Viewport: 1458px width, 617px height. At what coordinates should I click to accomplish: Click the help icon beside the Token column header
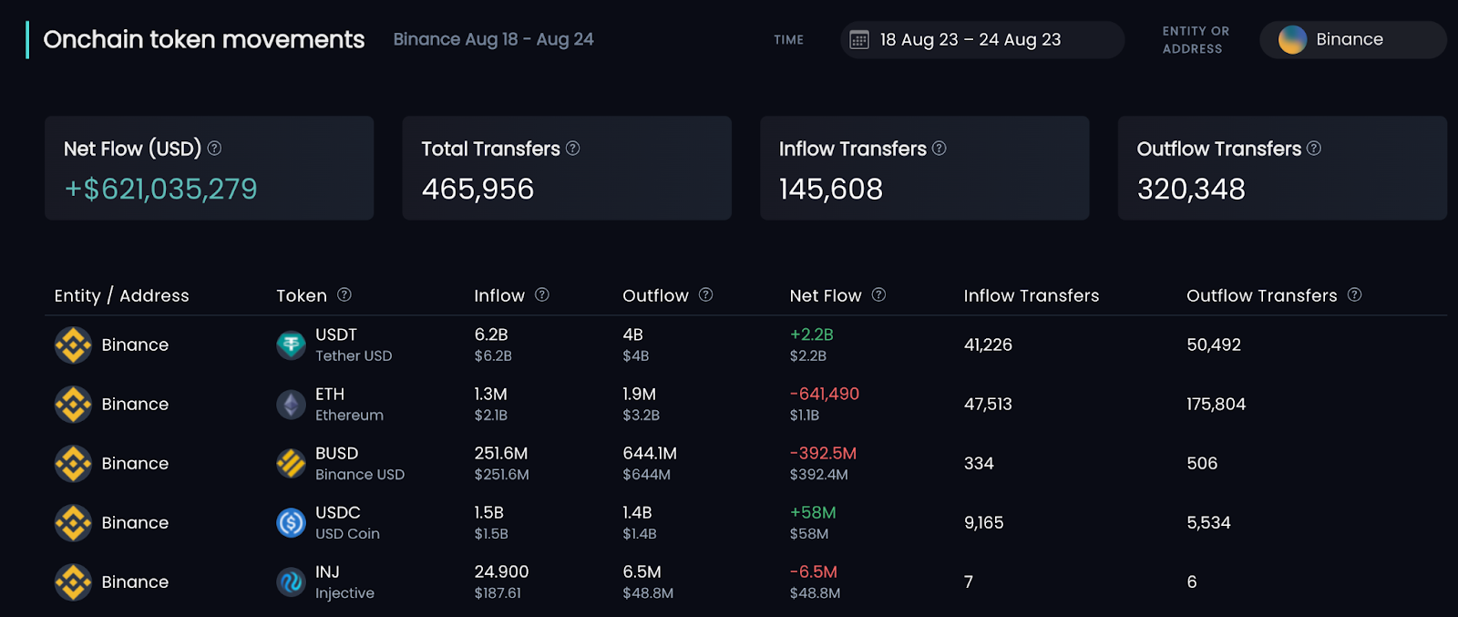(344, 294)
